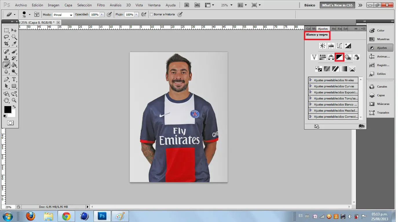Screen dimensions: 398x222
Task: Select the Move tool
Action: tap(14, 30)
